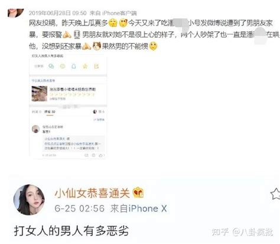280x244 pixels.
Task: Click the thumbs-up icon on comment
Action: [x=101, y=155]
